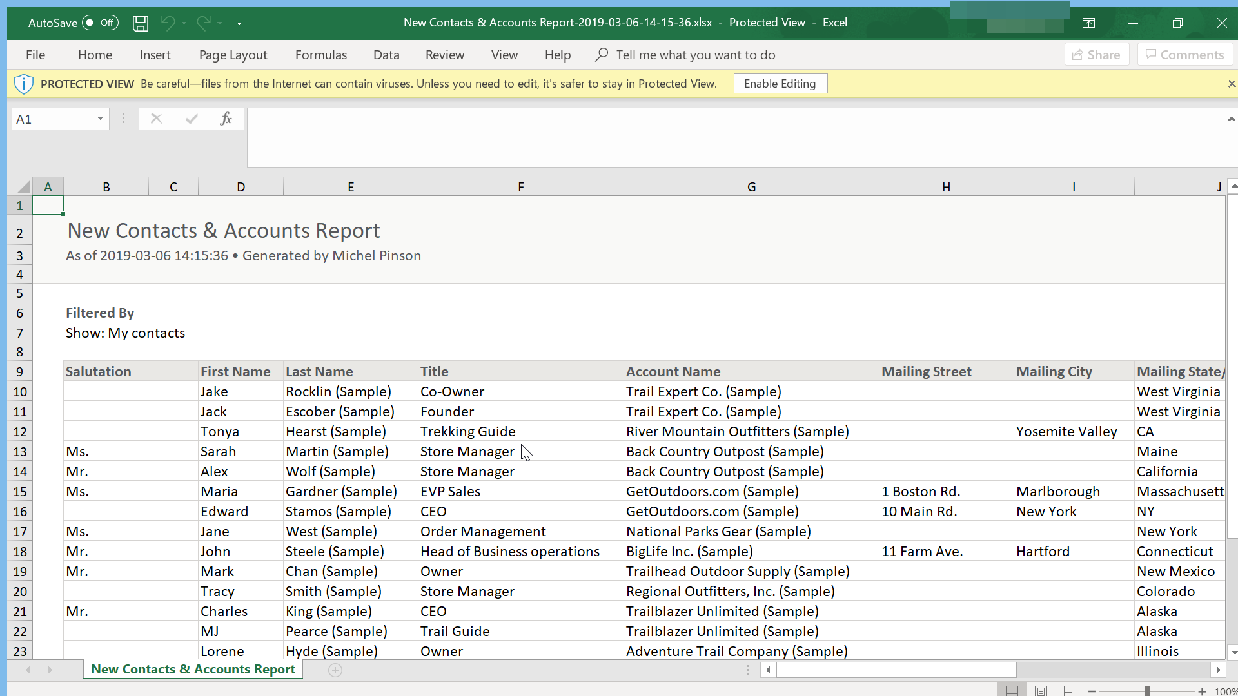This screenshot has height=696, width=1238.
Task: Open the Share pane
Action: coord(1096,54)
